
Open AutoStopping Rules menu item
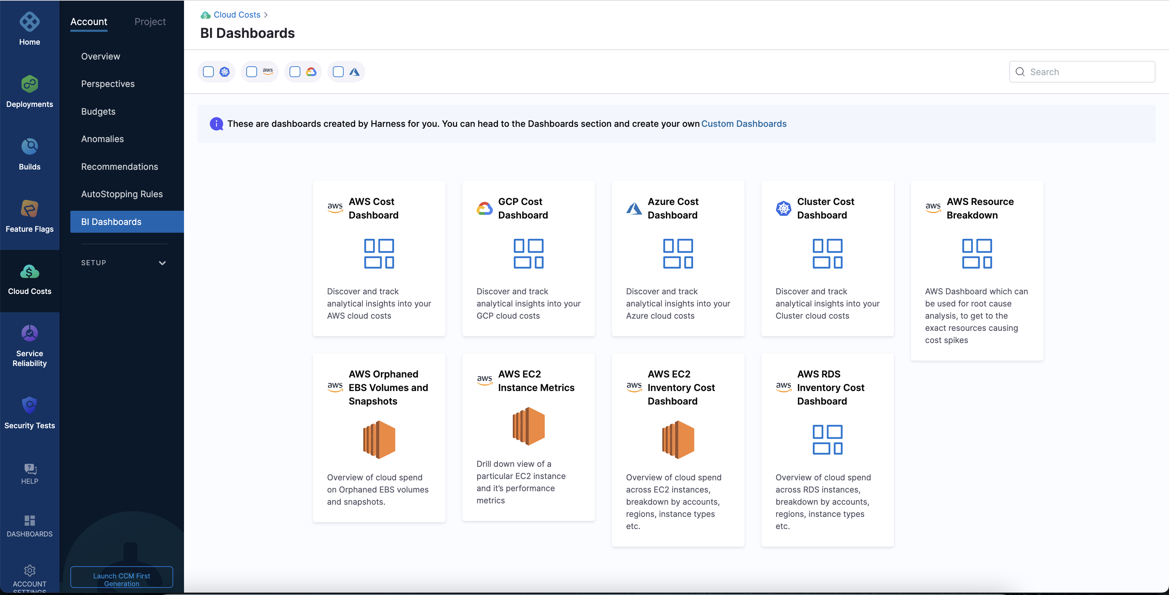click(x=122, y=194)
